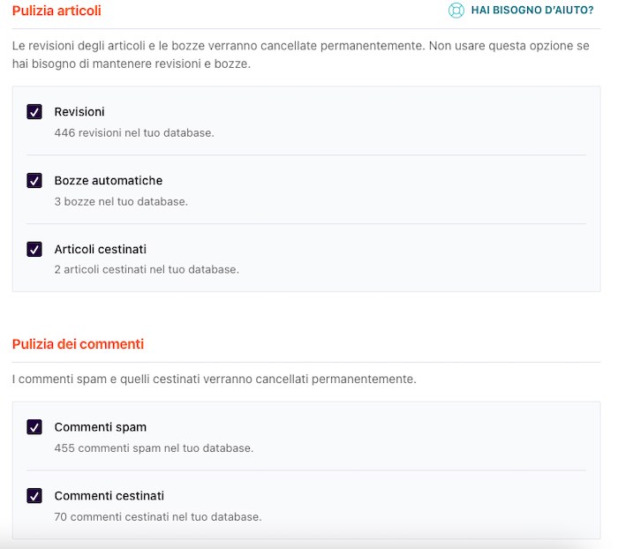The image size is (618, 549).
Task: Click the "455 commenti spam" count text
Action: pos(154,448)
